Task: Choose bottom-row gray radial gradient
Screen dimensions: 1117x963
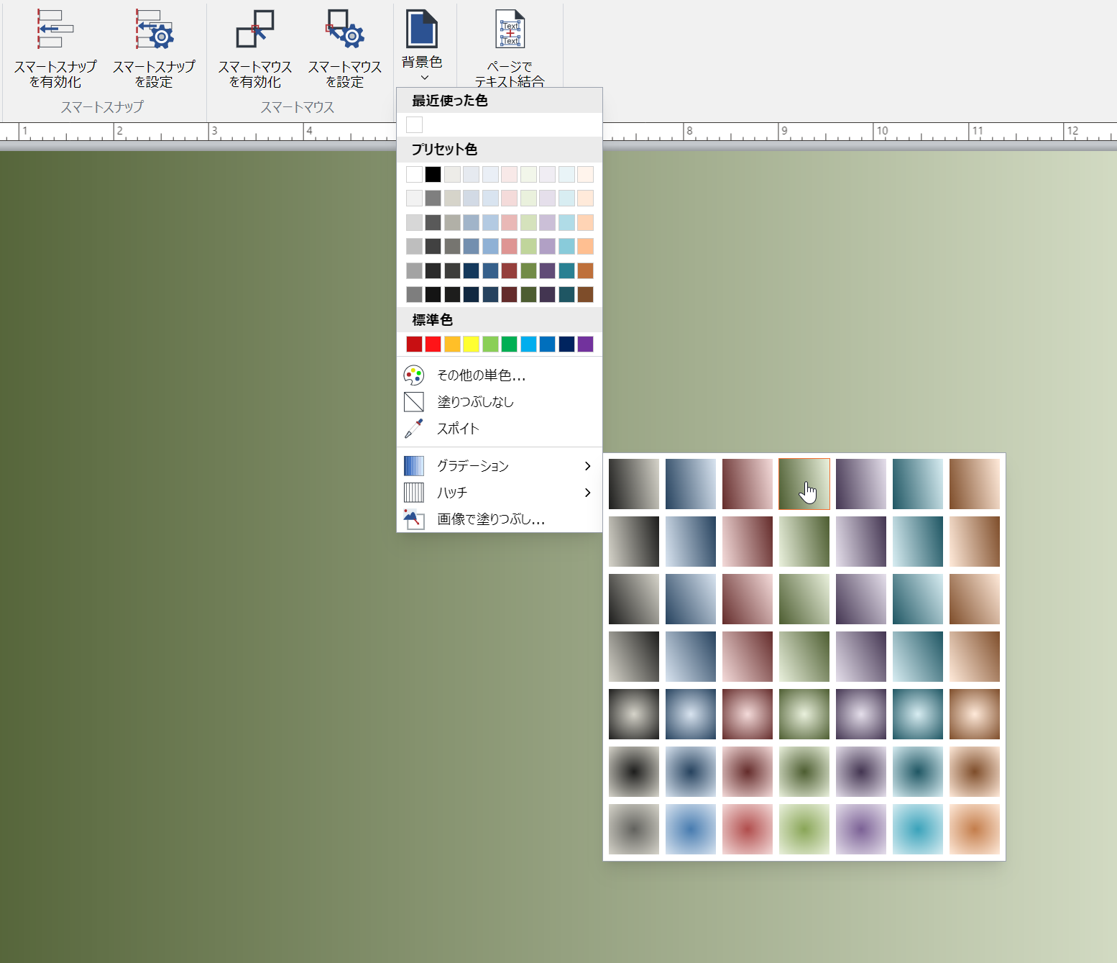Action: (634, 829)
